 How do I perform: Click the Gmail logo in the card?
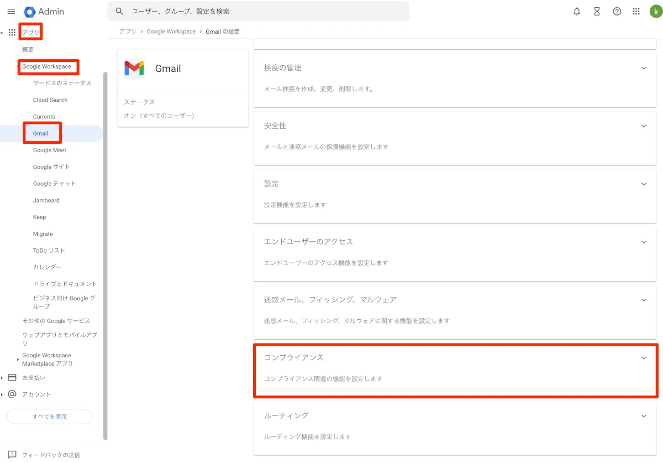point(134,68)
